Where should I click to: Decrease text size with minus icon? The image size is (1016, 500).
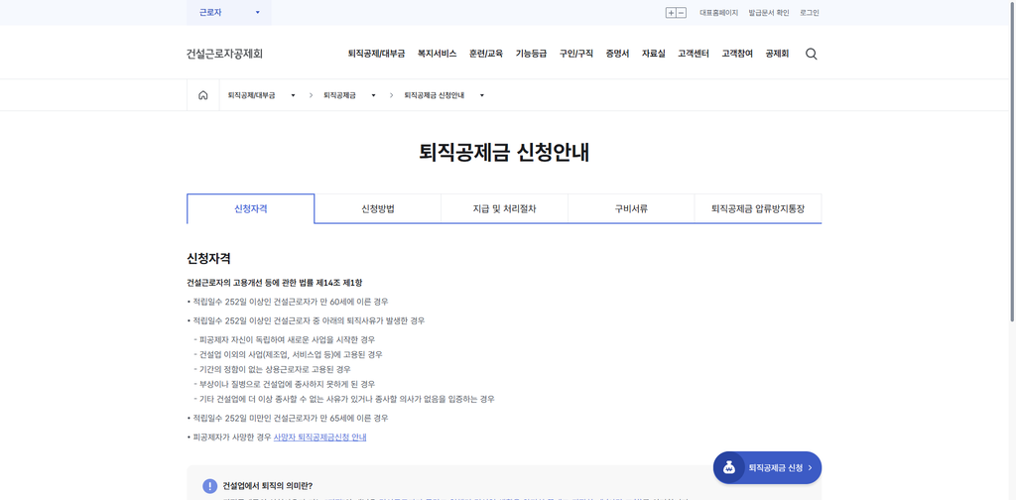coord(681,13)
